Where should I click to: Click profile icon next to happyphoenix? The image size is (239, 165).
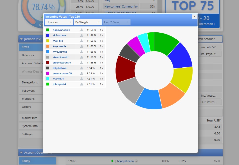pos(82,30)
